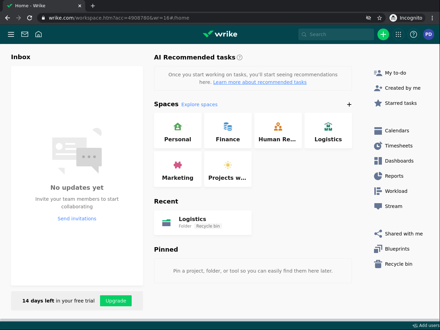Click the Search field
The height and width of the screenshot is (330, 440).
point(336,34)
